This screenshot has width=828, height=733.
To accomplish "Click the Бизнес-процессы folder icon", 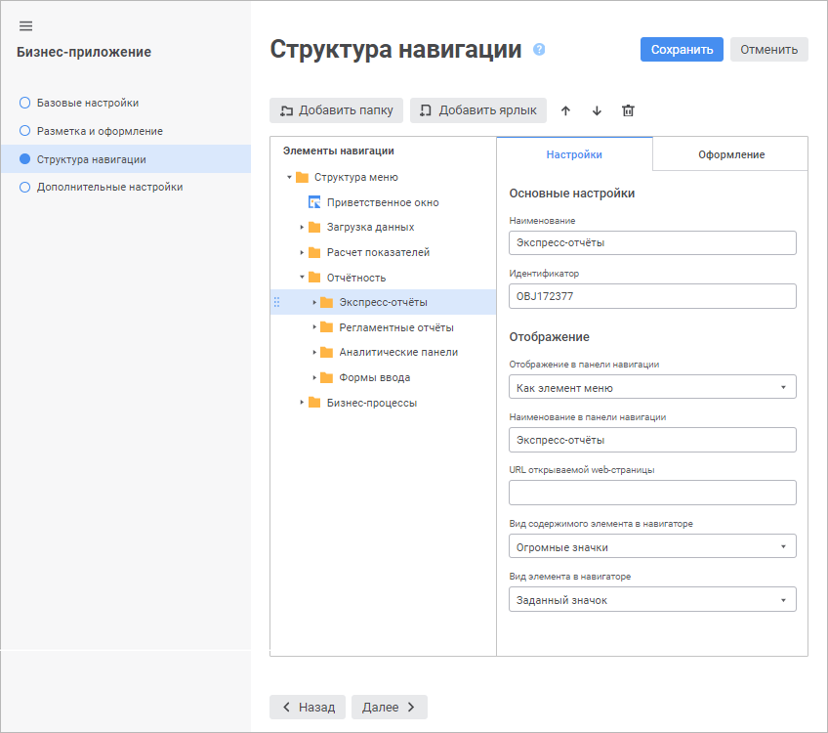I will click(x=314, y=403).
